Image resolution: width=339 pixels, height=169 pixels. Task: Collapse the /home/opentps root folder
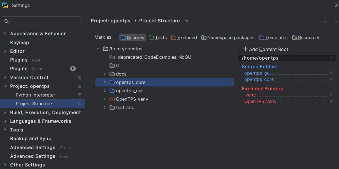pos(98,49)
